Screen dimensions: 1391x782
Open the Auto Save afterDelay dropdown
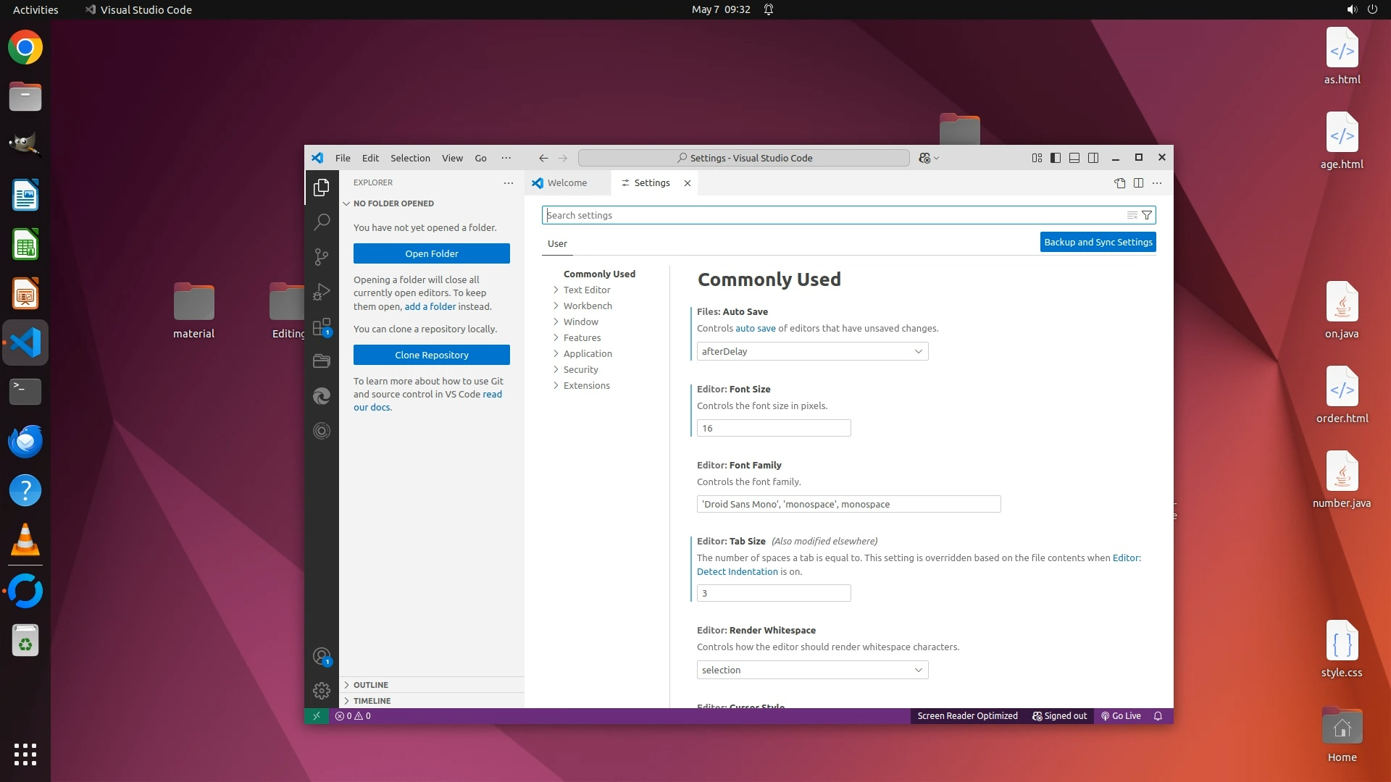tap(812, 351)
